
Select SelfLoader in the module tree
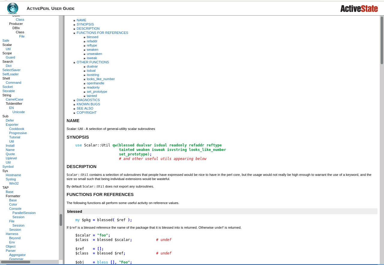(10, 74)
